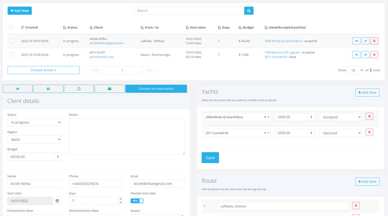The height and width of the screenshot is (216, 388).
Task: Remove the 2011 Sunreef 60 yacht row
Action: [x=369, y=132]
